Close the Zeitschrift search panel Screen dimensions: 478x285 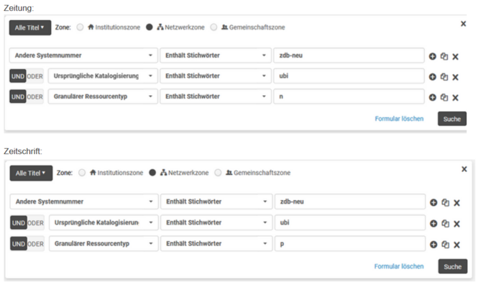[x=464, y=169]
